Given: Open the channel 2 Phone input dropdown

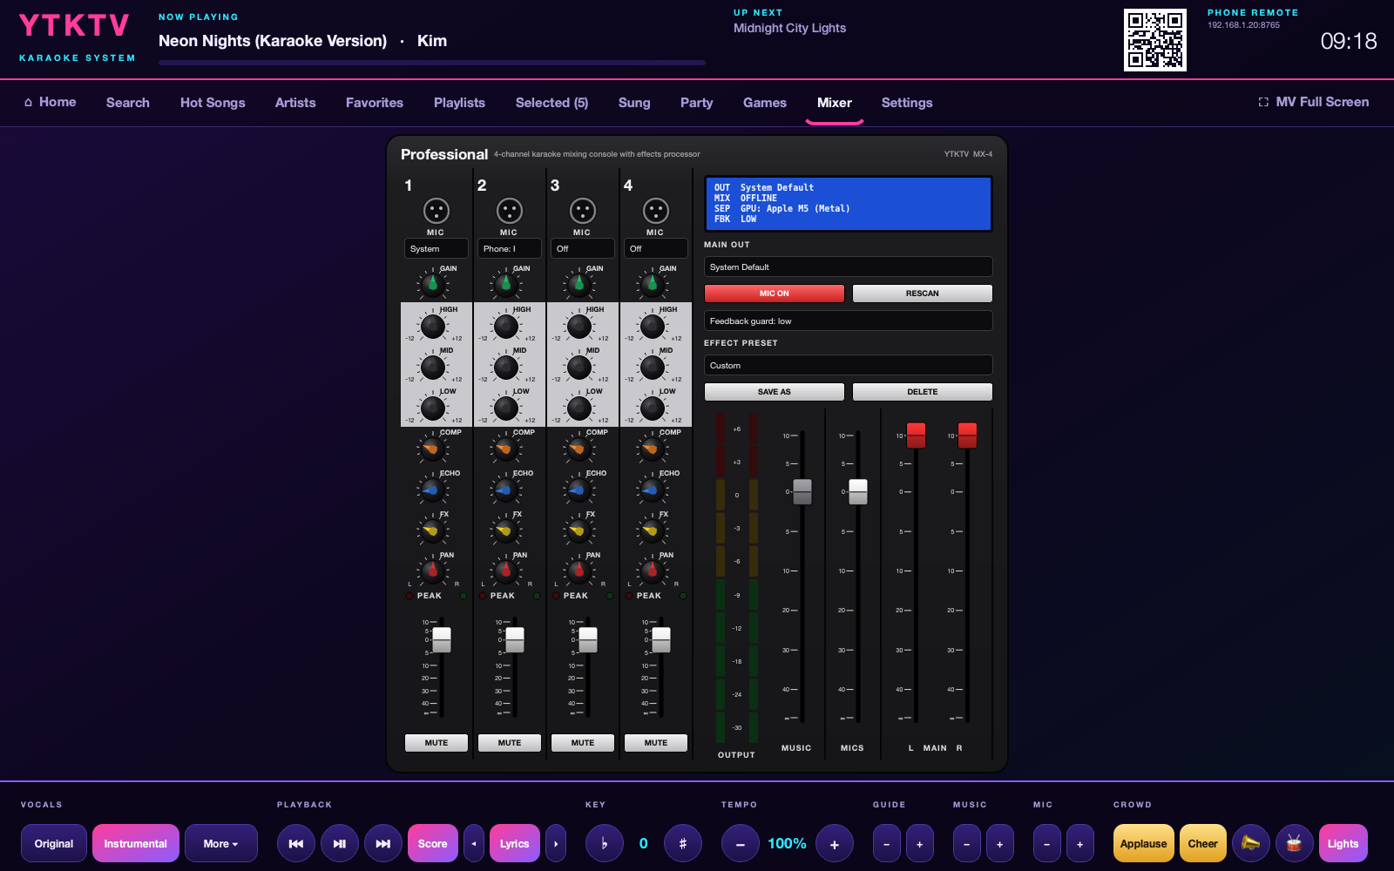Looking at the screenshot, I should tap(510, 248).
